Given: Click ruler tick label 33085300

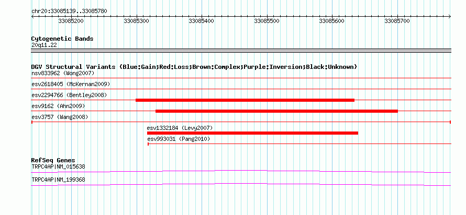Looking at the screenshot, I should tap(137, 21).
